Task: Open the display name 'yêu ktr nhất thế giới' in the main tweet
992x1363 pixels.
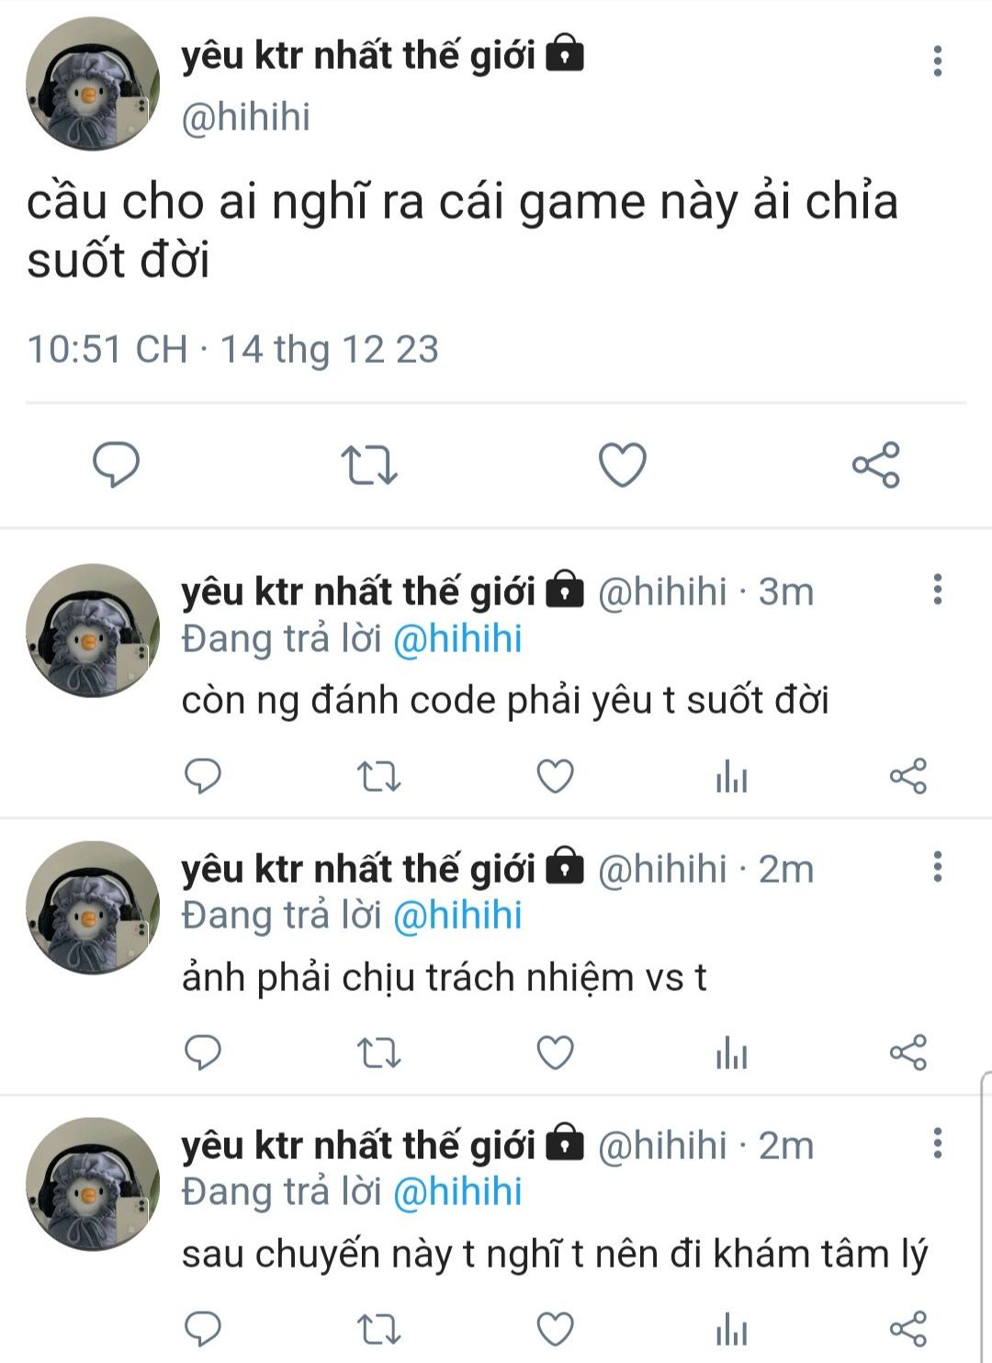Action: tap(358, 56)
